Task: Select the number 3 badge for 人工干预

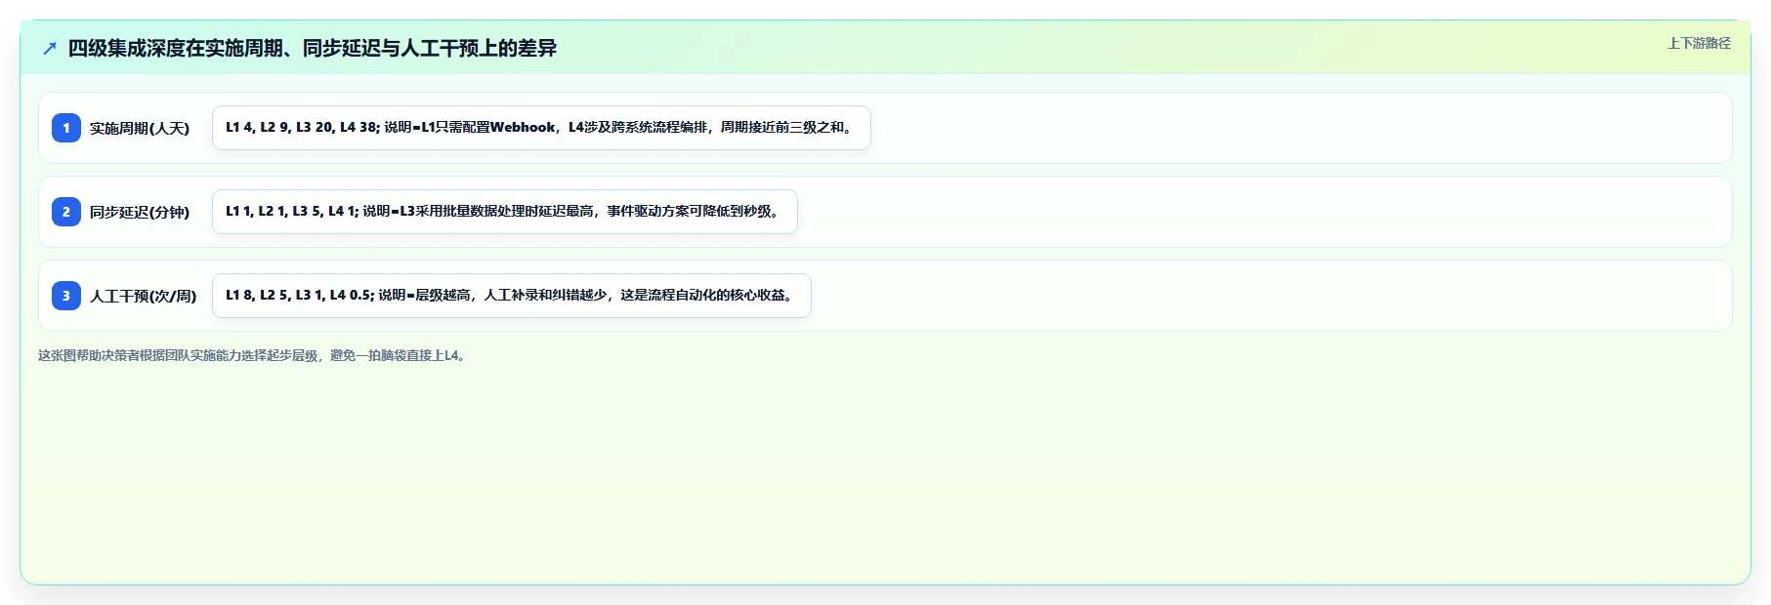Action: (66, 296)
